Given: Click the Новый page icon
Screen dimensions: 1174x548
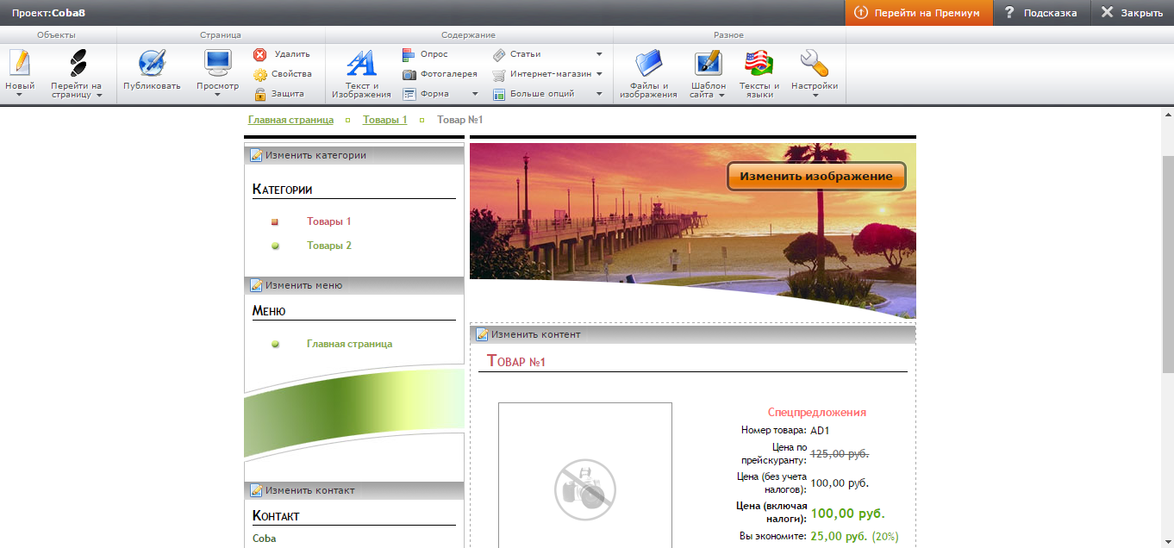Looking at the screenshot, I should (x=19, y=63).
